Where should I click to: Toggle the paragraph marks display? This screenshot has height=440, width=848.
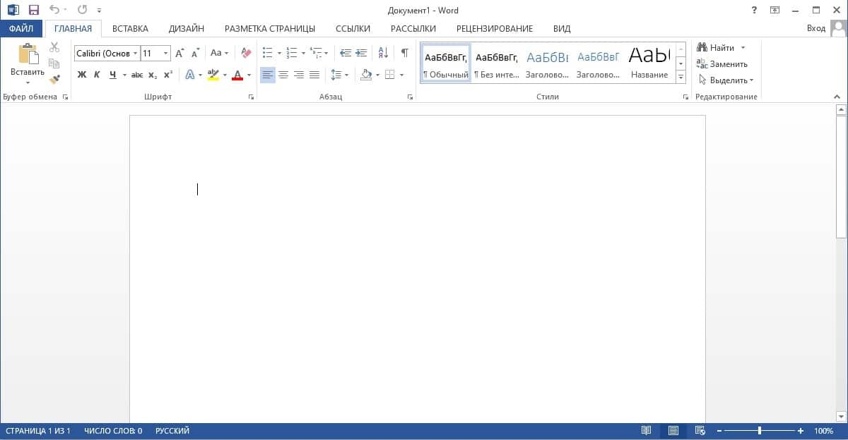404,52
